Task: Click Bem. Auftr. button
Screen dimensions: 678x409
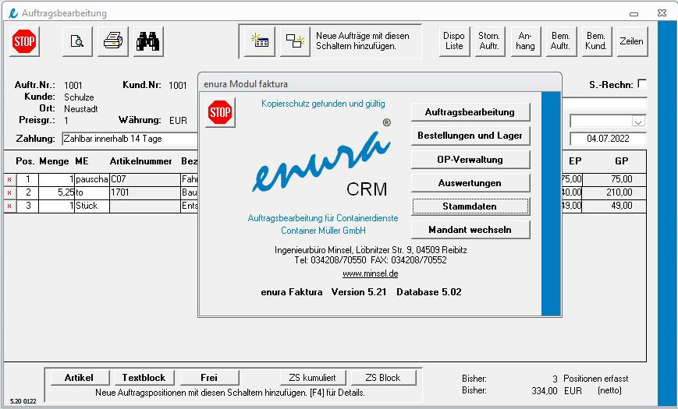Action: [561, 41]
